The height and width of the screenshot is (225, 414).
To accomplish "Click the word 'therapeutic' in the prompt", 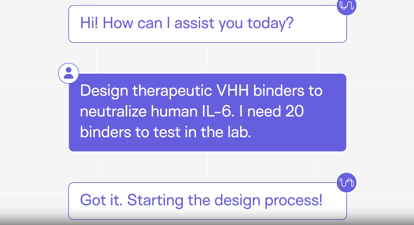I will (172, 91).
